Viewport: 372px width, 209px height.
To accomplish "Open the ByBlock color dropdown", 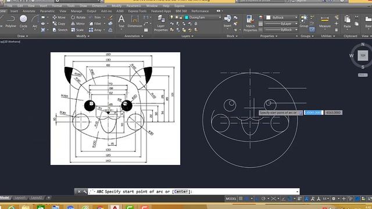I will [x=296, y=17].
